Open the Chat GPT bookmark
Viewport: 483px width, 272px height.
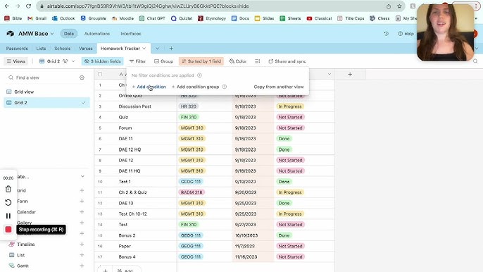coord(152,18)
